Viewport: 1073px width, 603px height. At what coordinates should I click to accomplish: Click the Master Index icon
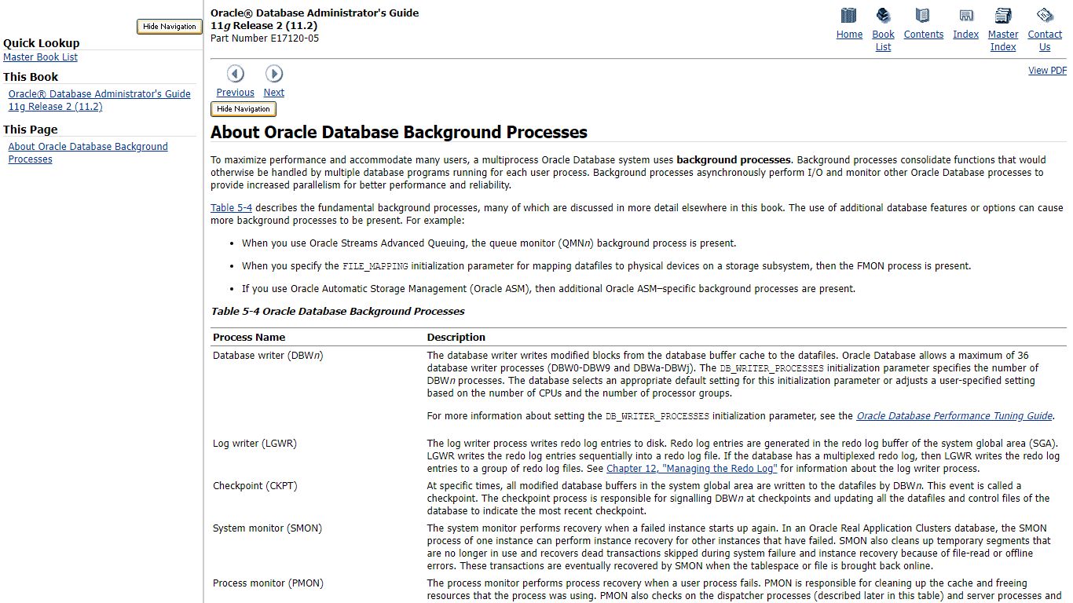pyautogui.click(x=1003, y=16)
